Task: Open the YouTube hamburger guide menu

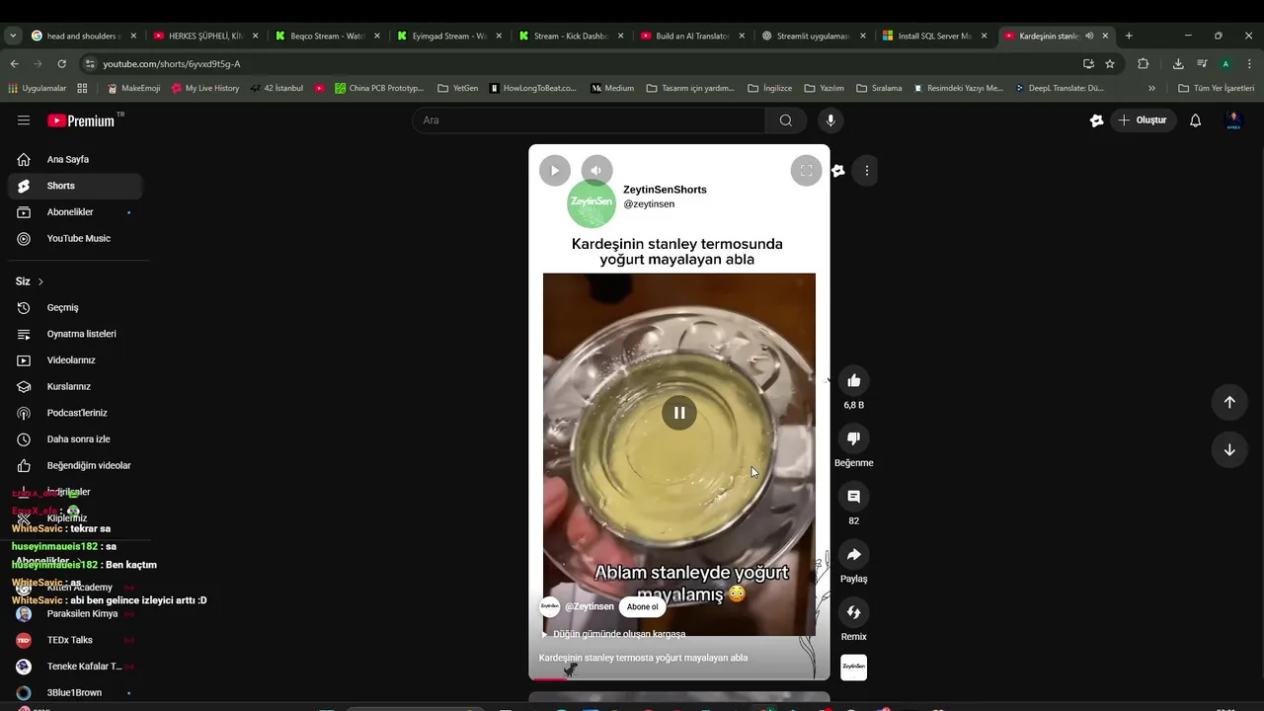Action: pos(24,120)
